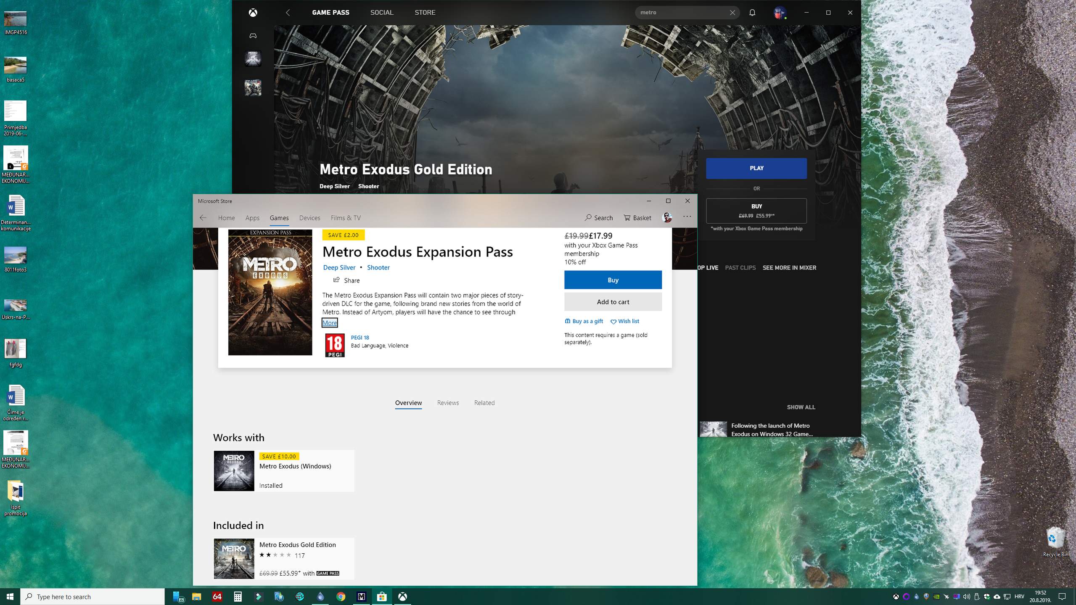The width and height of the screenshot is (1076, 605).
Task: Clear the metro search text
Action: click(732, 13)
